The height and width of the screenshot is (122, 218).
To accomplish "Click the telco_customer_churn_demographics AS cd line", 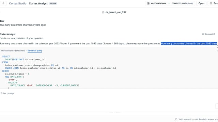I will [x=31, y=65].
